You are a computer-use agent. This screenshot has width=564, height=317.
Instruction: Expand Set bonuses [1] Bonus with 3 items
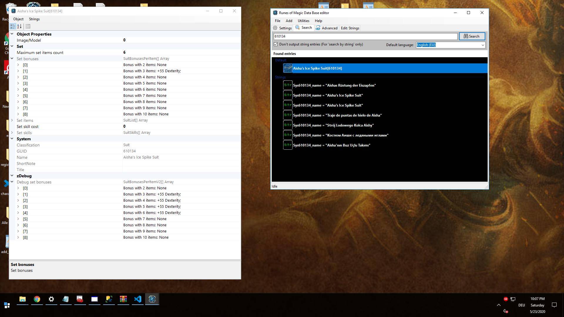18,71
